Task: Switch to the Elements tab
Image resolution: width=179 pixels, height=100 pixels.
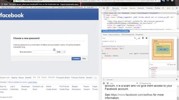Action: [116, 8]
